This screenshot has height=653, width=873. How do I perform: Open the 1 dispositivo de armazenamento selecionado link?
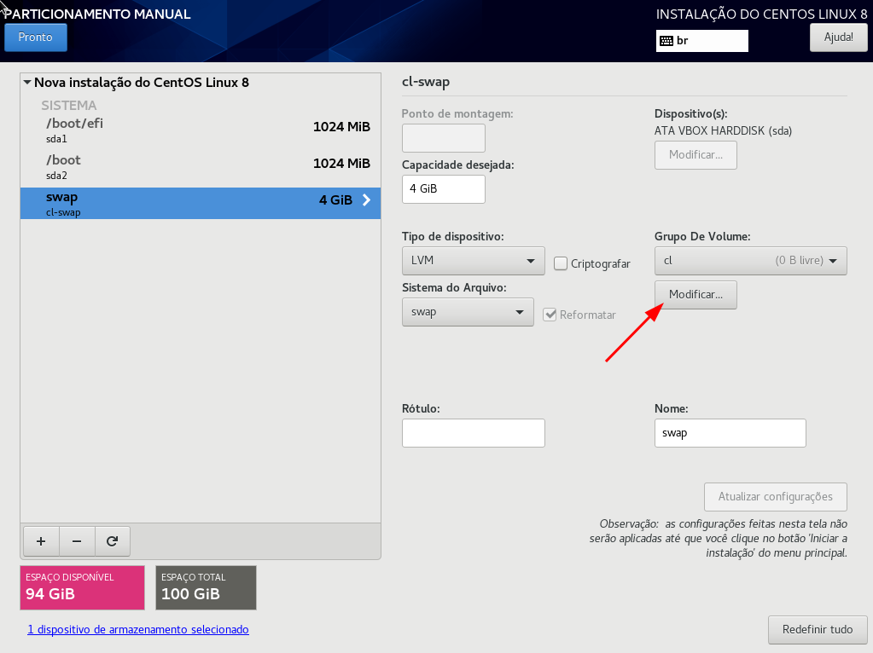(x=138, y=629)
